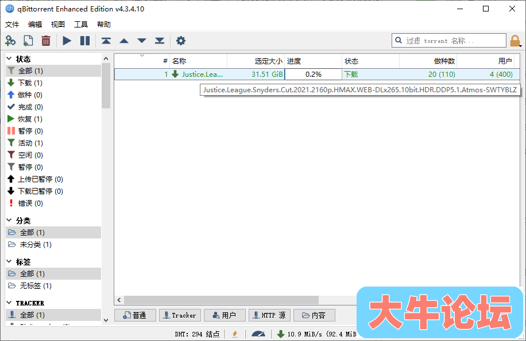Move torrent down in queue
The image size is (526, 341).
point(142,41)
